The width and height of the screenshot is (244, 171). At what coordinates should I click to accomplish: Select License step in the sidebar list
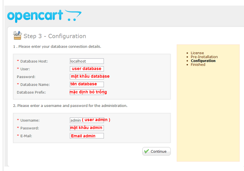tap(197, 53)
